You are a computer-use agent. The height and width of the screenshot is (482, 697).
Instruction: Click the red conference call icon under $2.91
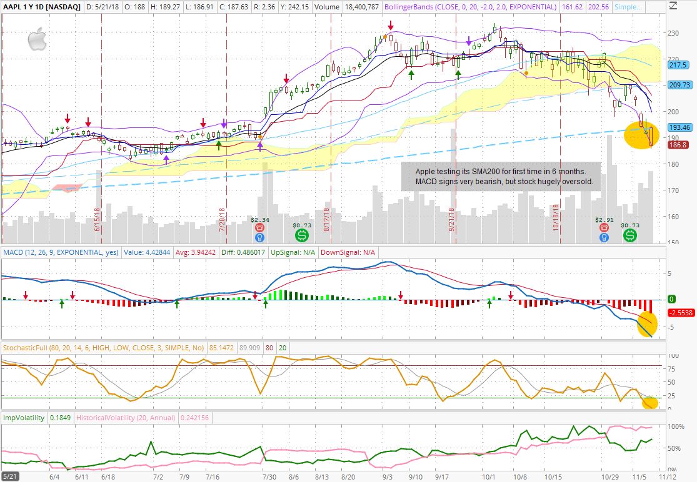point(604,228)
